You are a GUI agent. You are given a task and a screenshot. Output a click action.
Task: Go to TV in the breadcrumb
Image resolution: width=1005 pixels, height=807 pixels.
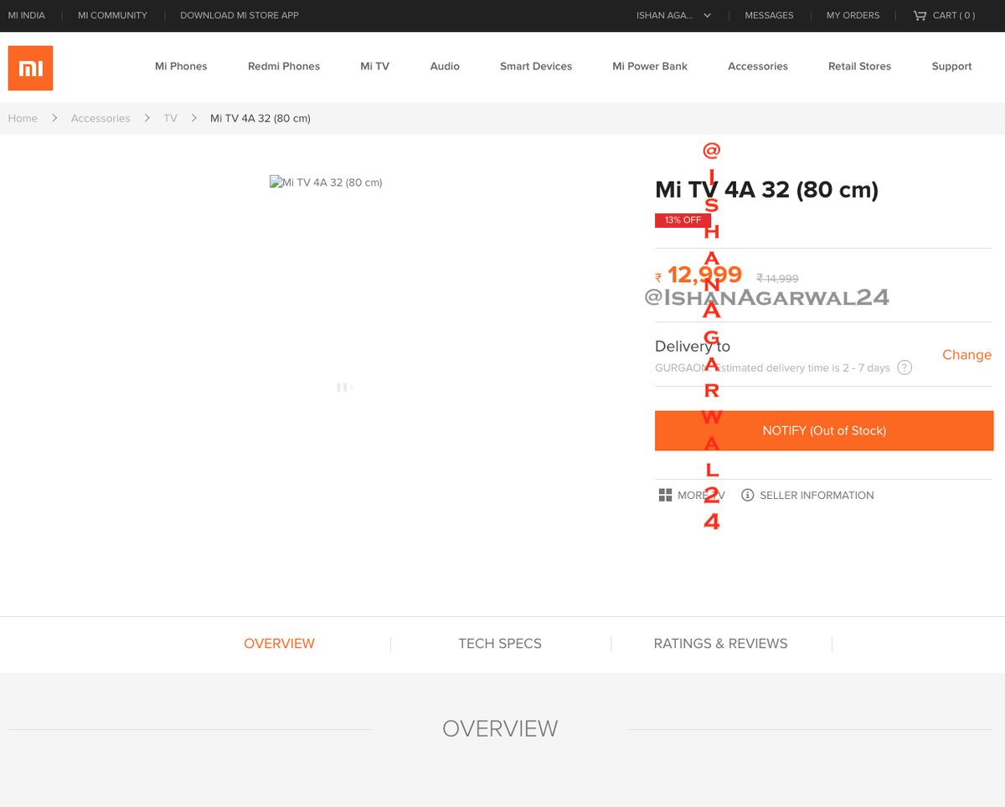coord(170,118)
